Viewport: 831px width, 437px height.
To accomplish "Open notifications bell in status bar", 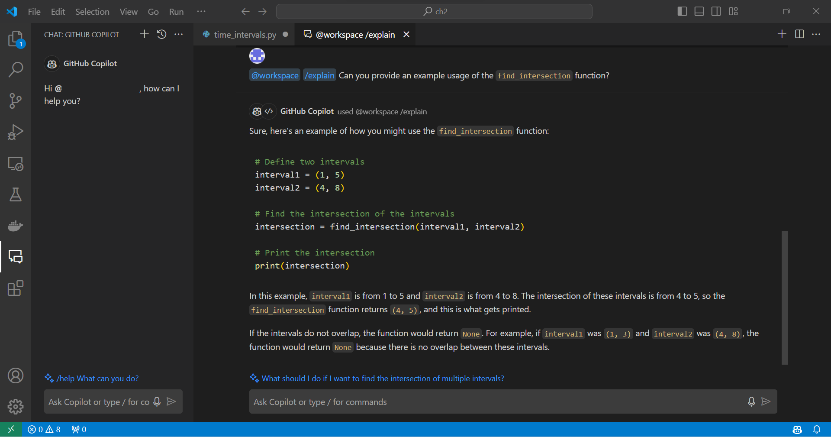I will 817,429.
